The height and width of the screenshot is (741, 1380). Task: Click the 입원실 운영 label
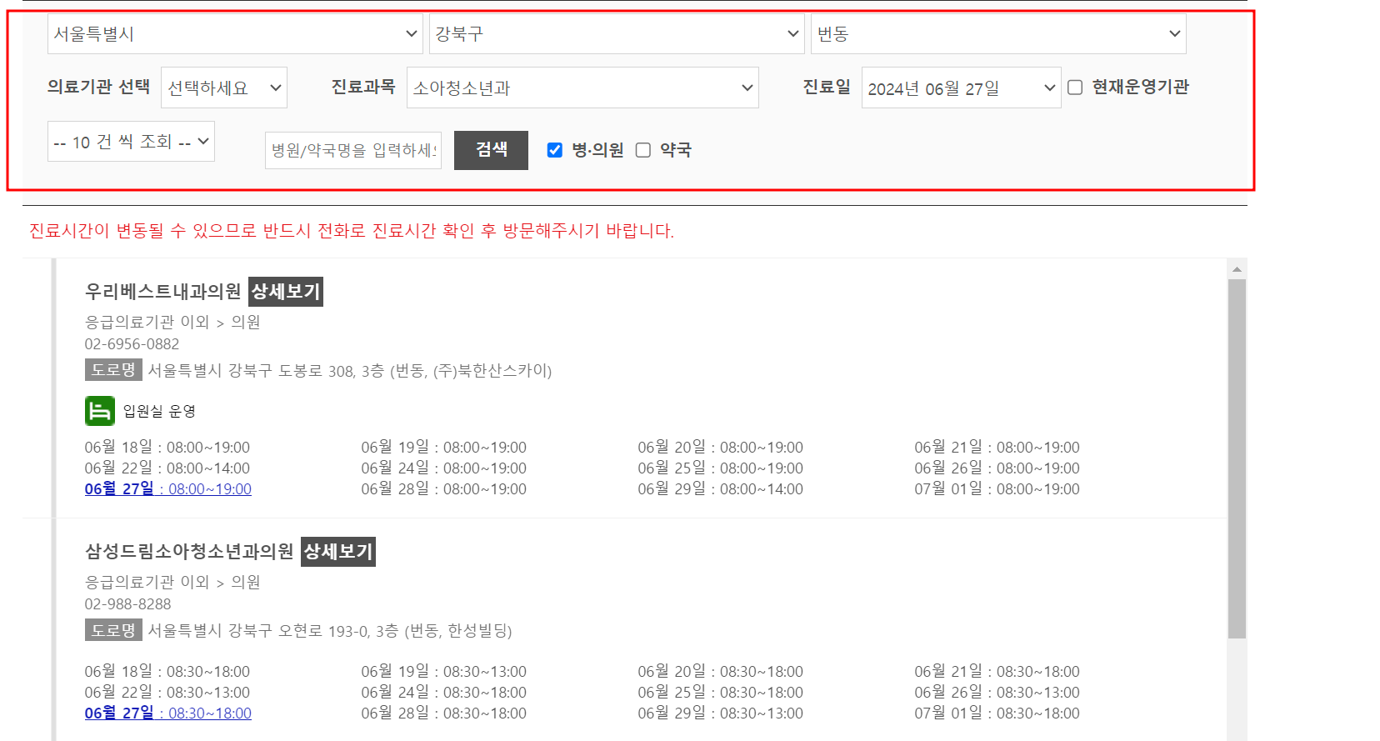[159, 412]
